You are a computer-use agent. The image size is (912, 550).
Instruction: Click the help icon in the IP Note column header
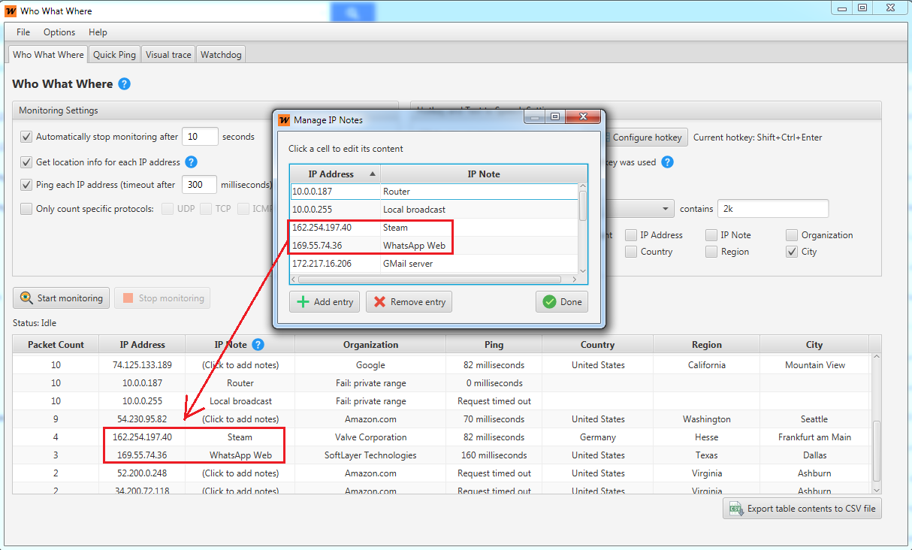[258, 345]
